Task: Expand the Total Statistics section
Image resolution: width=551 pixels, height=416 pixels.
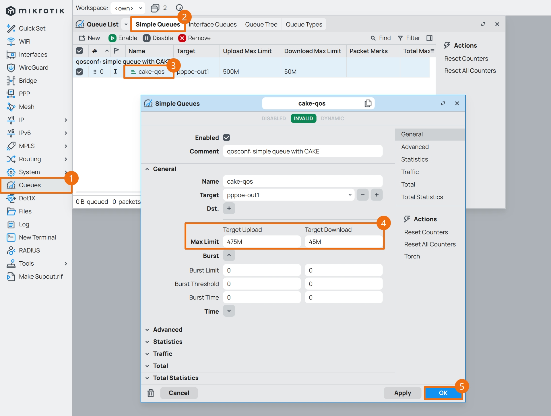Action: [176, 378]
